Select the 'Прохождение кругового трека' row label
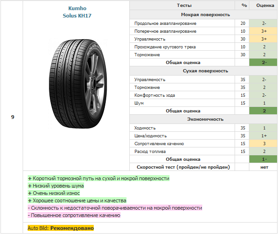This screenshot has height=235, width=278. coord(165,47)
